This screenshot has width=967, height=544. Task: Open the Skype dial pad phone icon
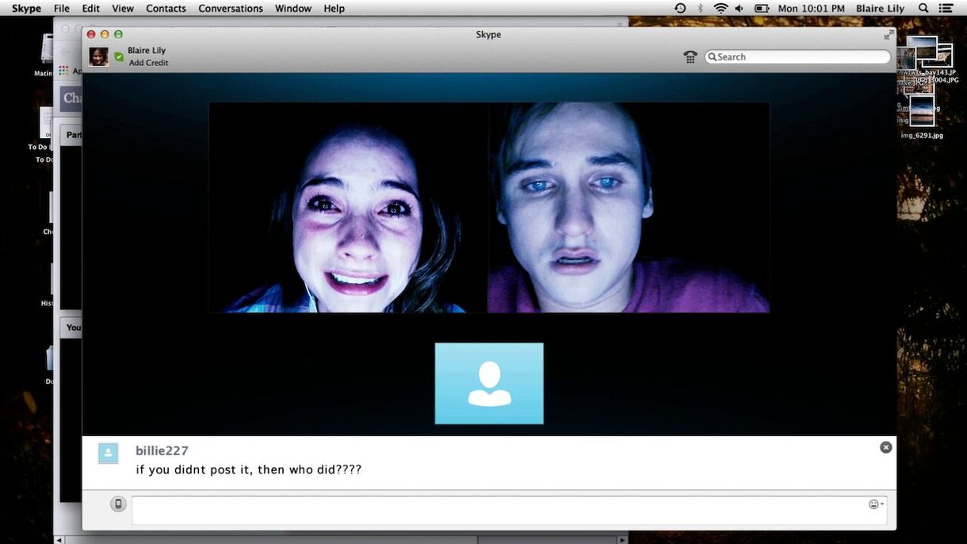click(x=690, y=57)
